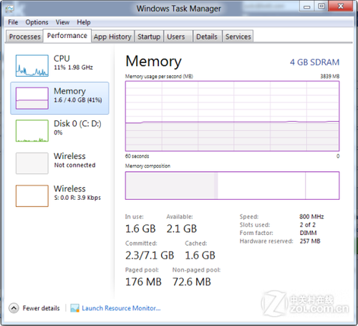
Task: Open the Help menu
Action: pyautogui.click(x=84, y=22)
